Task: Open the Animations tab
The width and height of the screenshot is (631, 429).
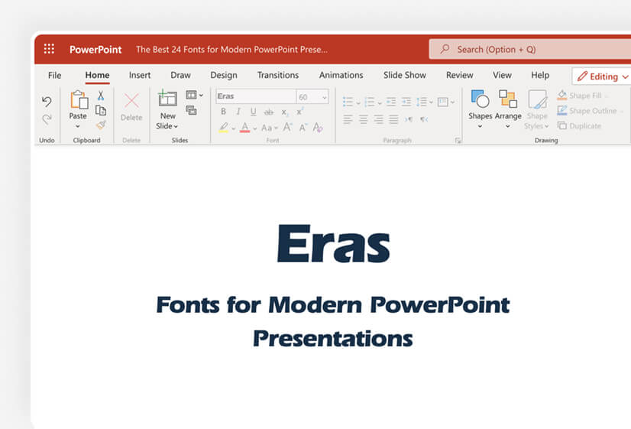Action: click(x=341, y=76)
